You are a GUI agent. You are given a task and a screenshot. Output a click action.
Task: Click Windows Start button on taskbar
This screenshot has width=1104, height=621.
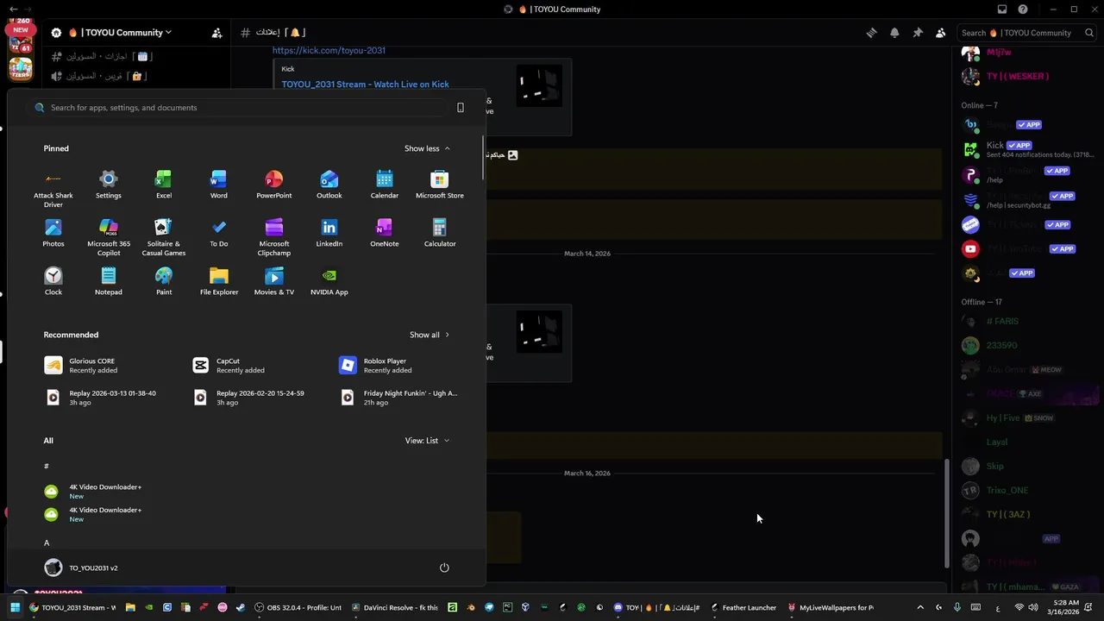tap(15, 608)
